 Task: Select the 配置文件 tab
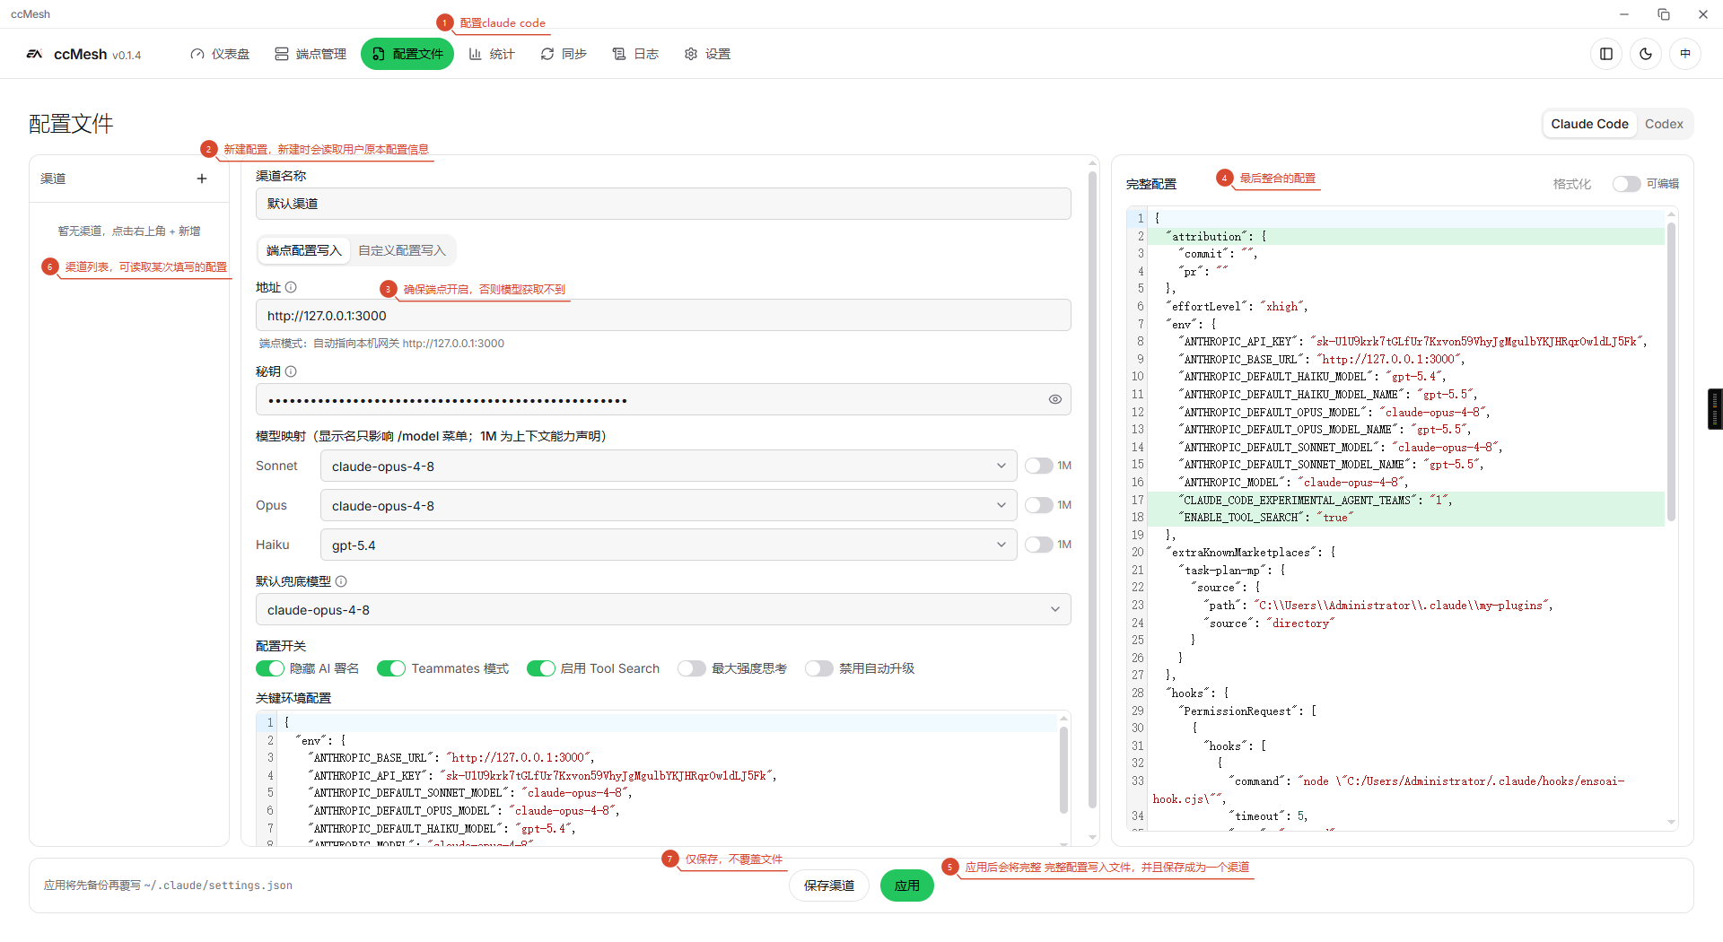click(x=407, y=54)
